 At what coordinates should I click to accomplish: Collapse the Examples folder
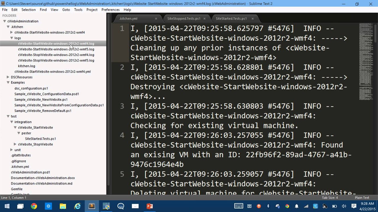tap(8, 83)
